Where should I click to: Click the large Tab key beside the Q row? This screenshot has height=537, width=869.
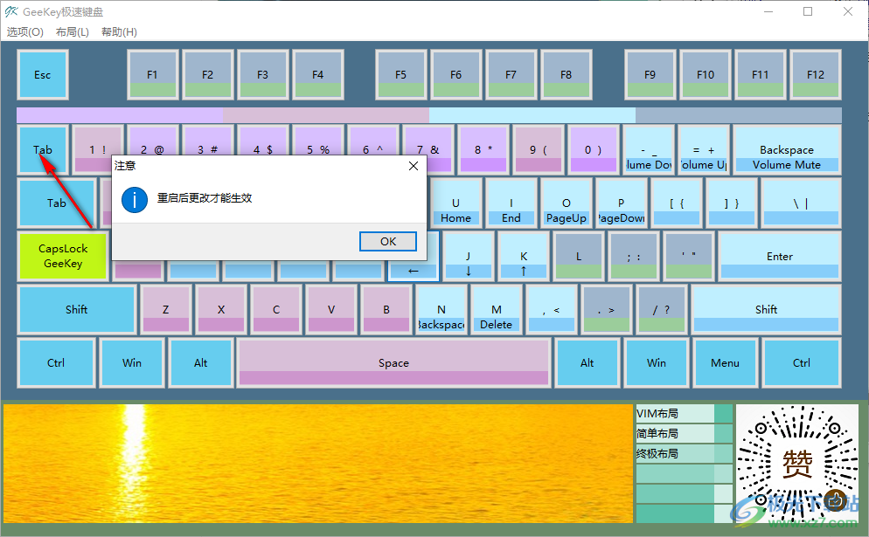pyautogui.click(x=57, y=203)
